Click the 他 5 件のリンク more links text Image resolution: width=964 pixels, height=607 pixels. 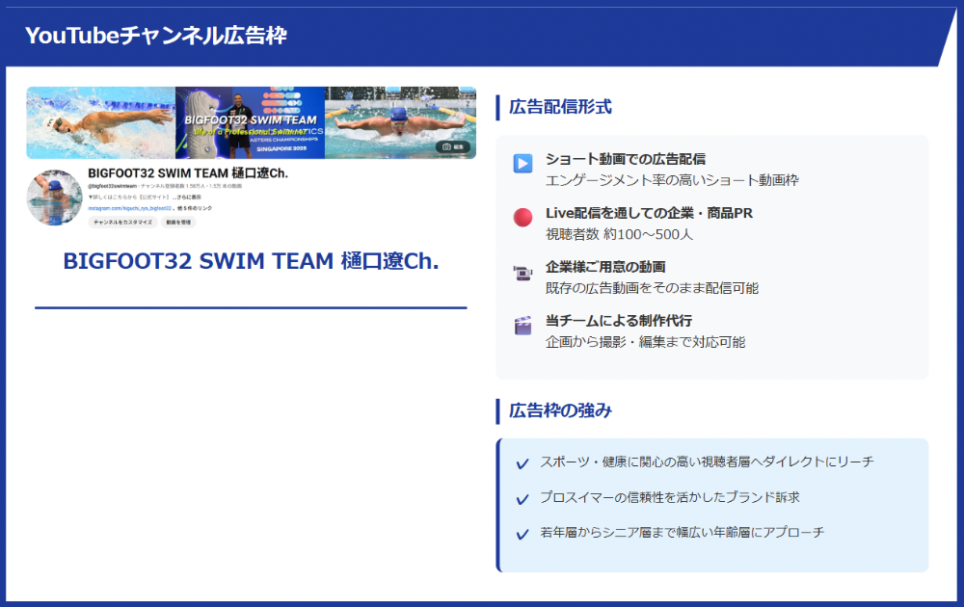click(x=195, y=208)
